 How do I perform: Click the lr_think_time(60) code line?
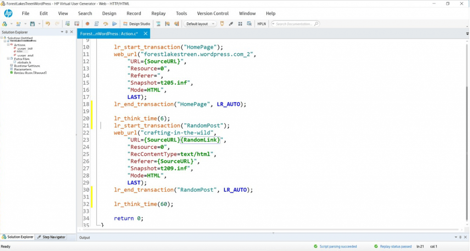coord(144,204)
